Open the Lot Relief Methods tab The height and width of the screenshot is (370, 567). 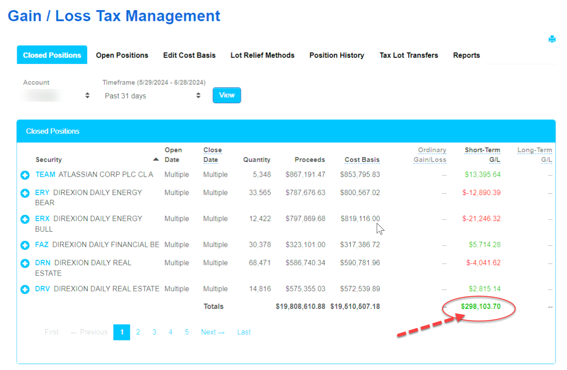(262, 55)
